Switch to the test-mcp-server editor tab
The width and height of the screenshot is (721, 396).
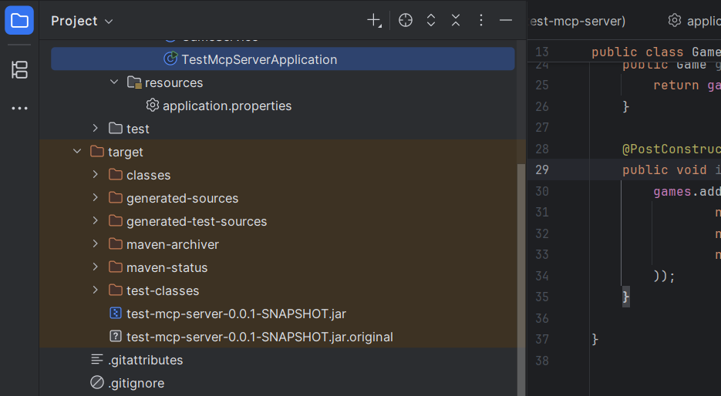(x=577, y=21)
